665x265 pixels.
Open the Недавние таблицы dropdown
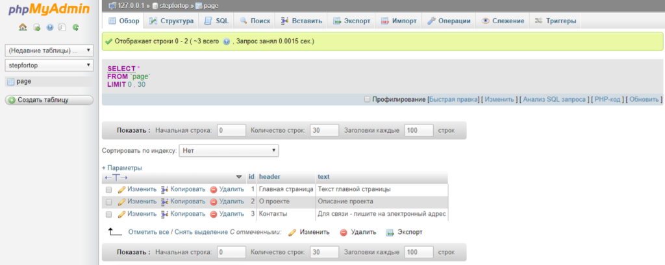pos(49,51)
